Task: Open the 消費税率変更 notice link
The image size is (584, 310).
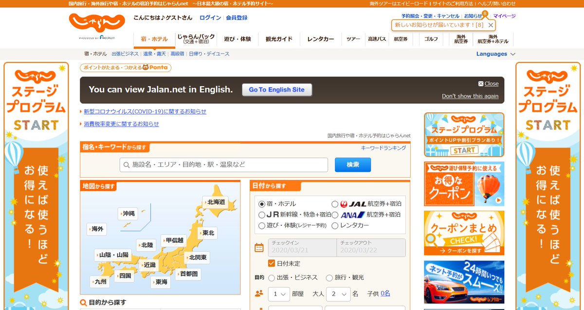Action: 121,124
